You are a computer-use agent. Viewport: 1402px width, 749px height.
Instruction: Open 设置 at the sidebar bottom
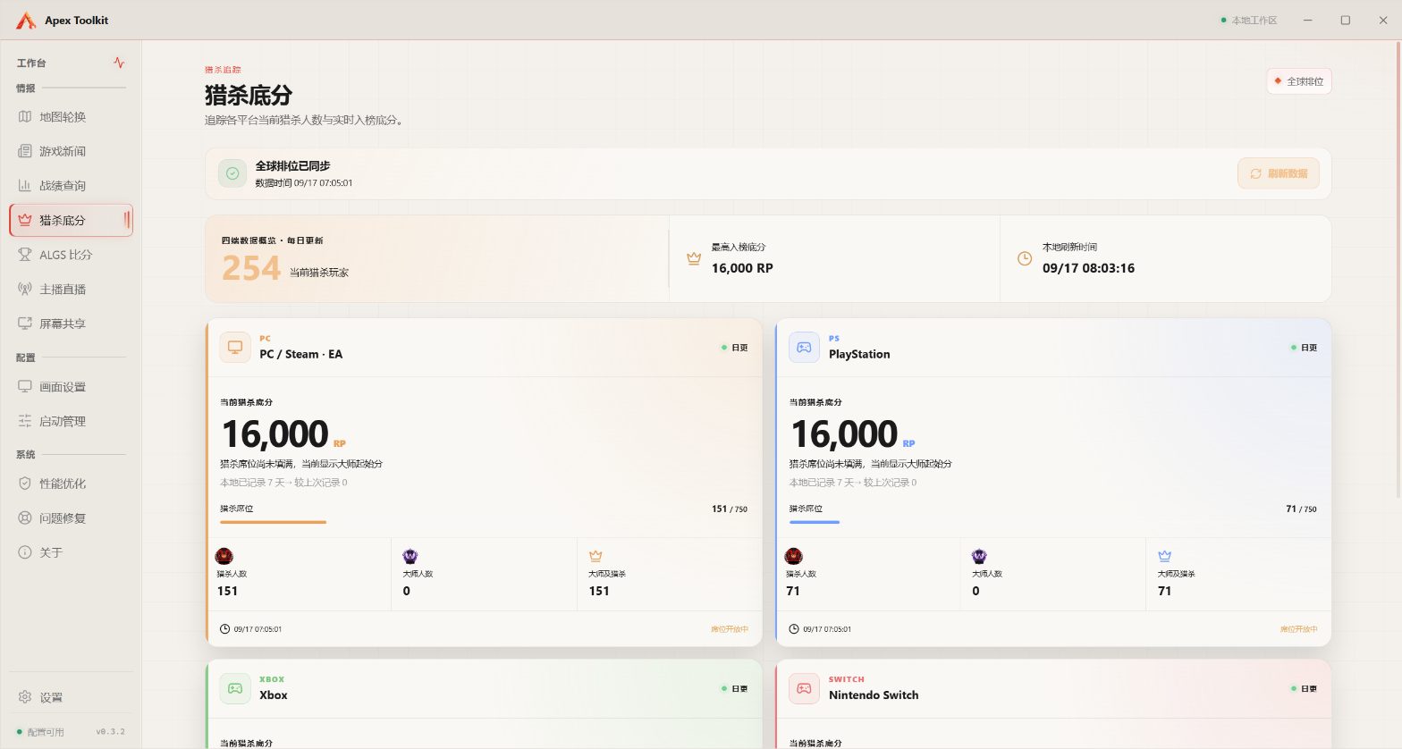tap(71, 697)
